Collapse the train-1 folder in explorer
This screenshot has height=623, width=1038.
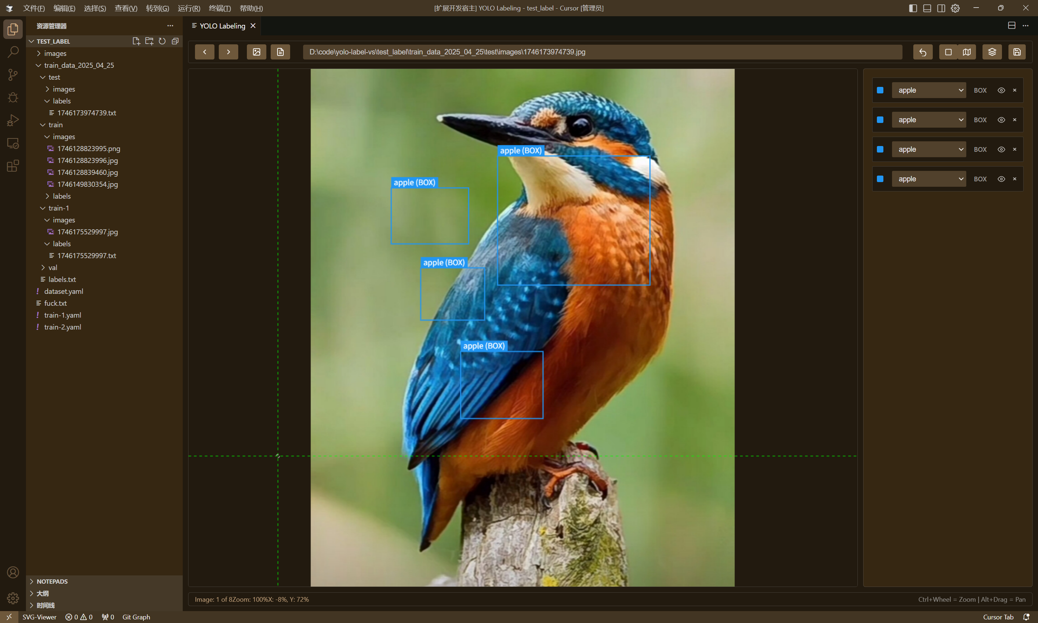[58, 208]
